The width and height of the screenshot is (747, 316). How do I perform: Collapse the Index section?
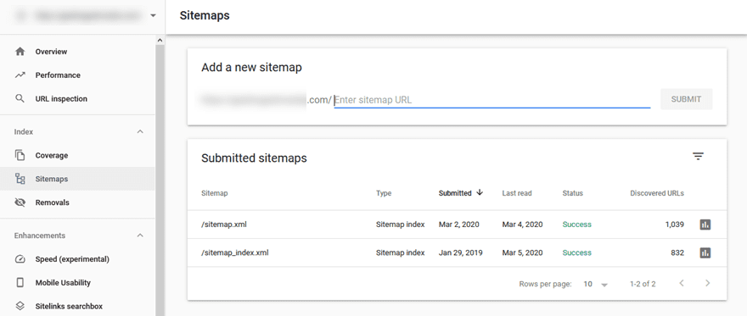[140, 131]
